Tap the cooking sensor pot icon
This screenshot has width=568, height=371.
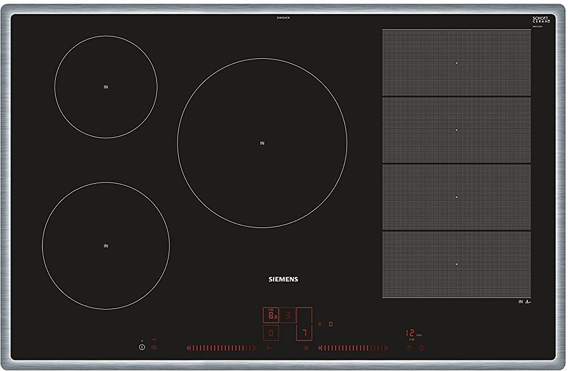click(x=306, y=348)
